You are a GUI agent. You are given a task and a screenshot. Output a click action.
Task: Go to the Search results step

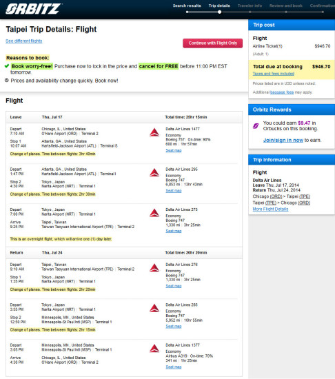(187, 6)
